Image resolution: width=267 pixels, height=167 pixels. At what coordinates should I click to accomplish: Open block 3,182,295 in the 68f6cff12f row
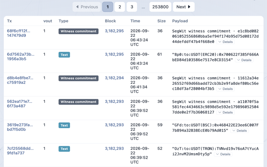click(114, 31)
